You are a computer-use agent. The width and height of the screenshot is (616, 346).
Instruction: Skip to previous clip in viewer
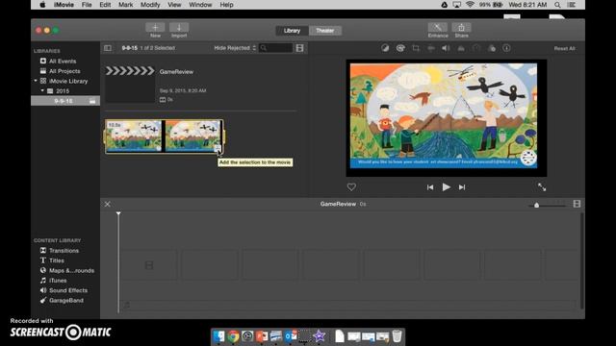(430, 187)
